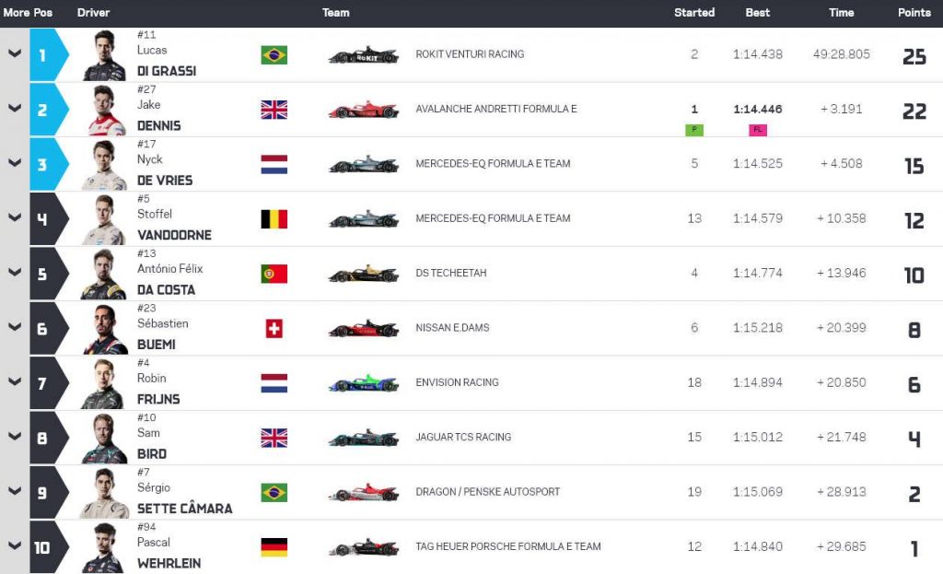
Task: Click the blue position 2 badge
Action: (x=46, y=110)
